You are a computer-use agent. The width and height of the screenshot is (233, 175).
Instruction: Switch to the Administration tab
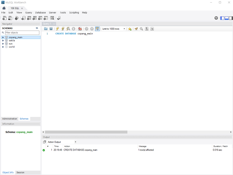[x=10, y=118]
